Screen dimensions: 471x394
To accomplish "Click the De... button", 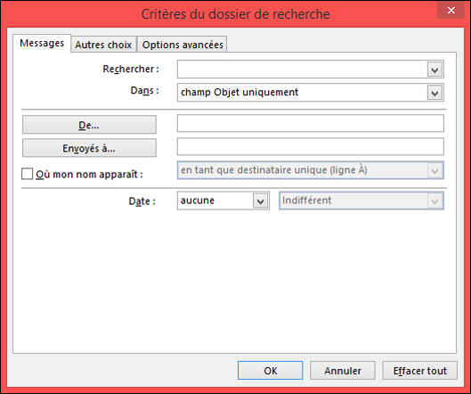I will coord(89,125).
